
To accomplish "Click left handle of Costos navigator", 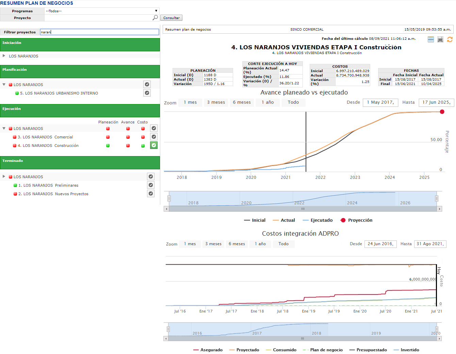I will (x=168, y=329).
